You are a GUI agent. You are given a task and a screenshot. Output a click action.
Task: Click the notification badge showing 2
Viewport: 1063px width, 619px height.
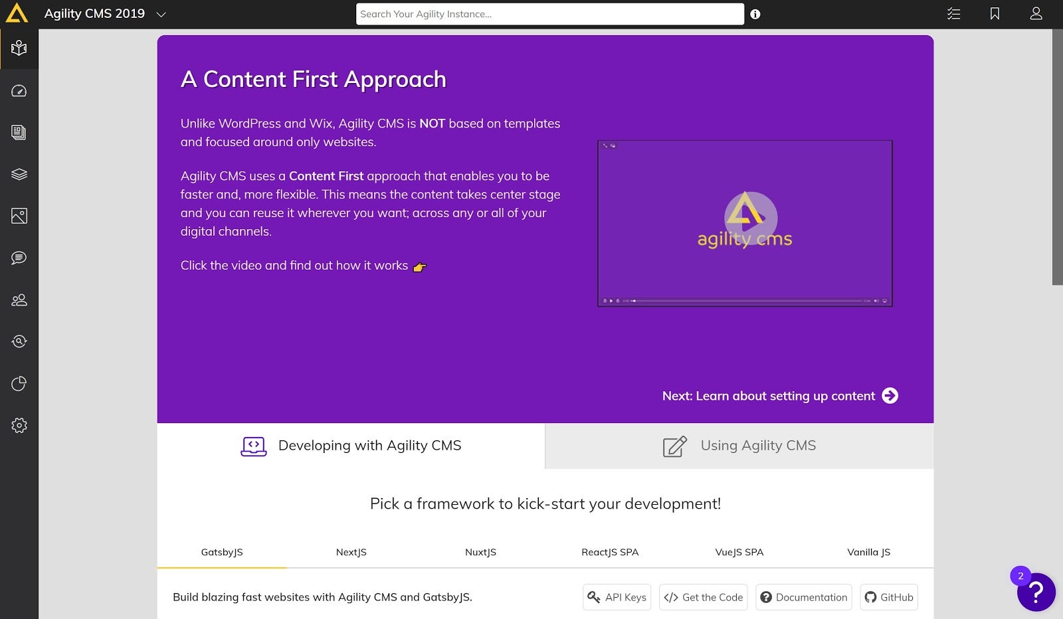pyautogui.click(x=1021, y=576)
